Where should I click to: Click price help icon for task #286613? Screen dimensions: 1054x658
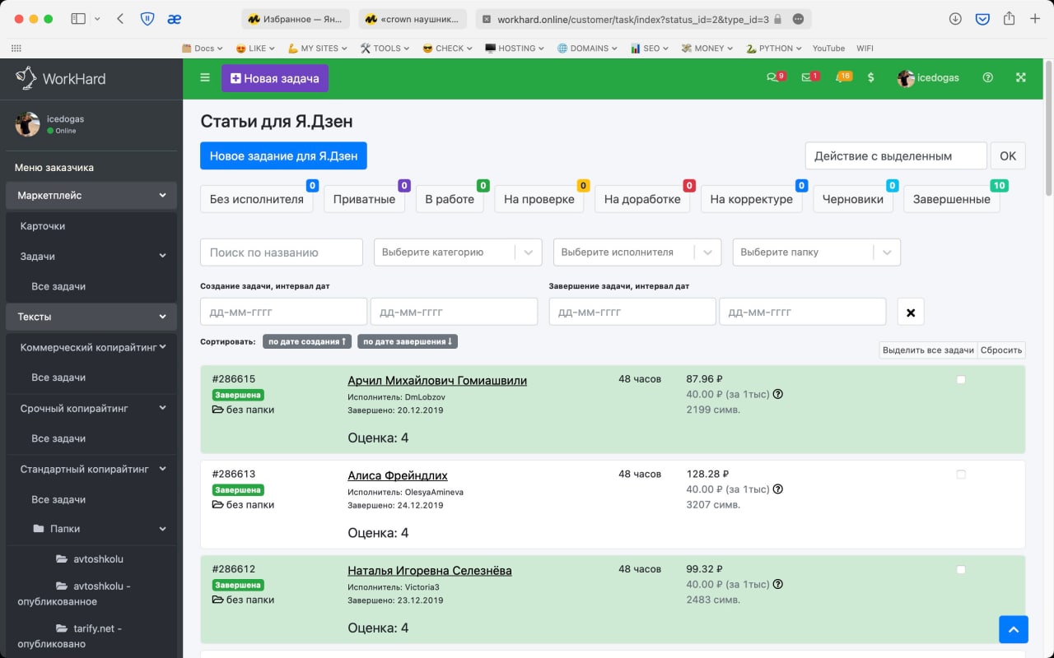pyautogui.click(x=778, y=489)
